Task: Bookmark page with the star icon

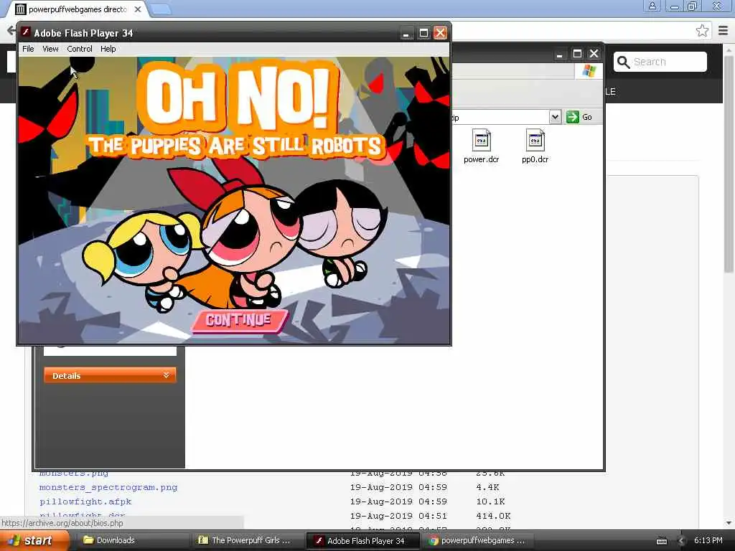Action: (x=702, y=31)
